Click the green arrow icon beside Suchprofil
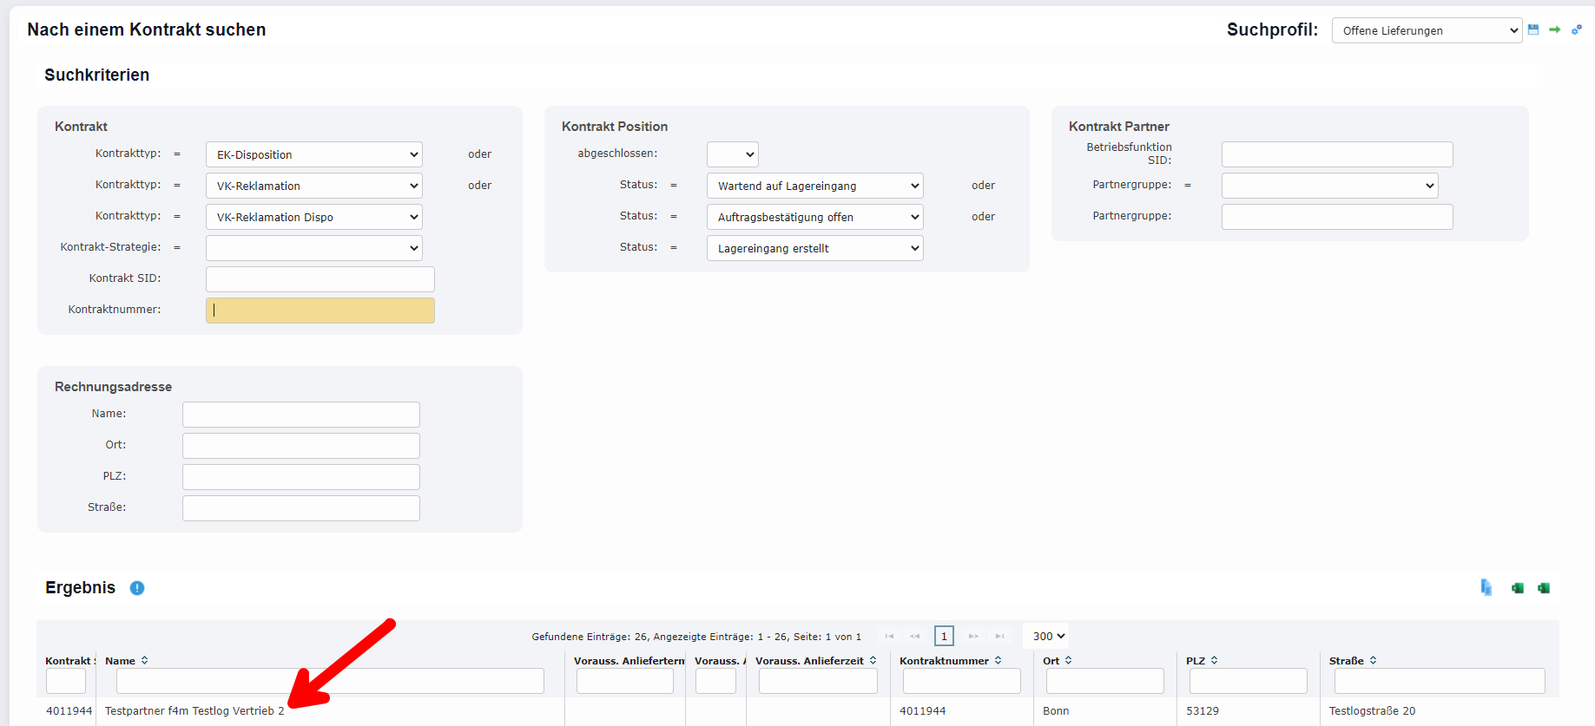The width and height of the screenshot is (1595, 726). [1555, 29]
